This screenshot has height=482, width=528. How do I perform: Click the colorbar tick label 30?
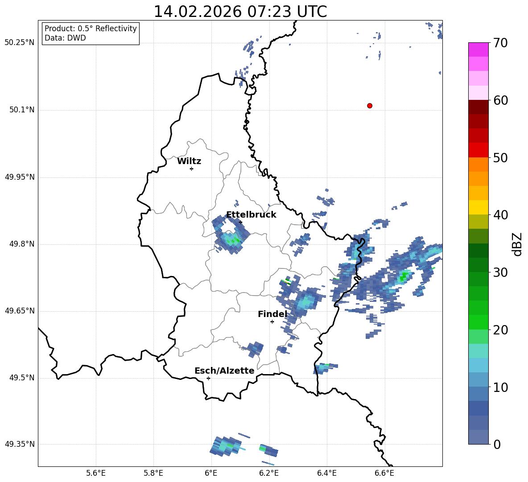tap(500, 272)
